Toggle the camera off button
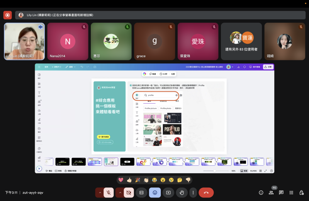 point(129,192)
